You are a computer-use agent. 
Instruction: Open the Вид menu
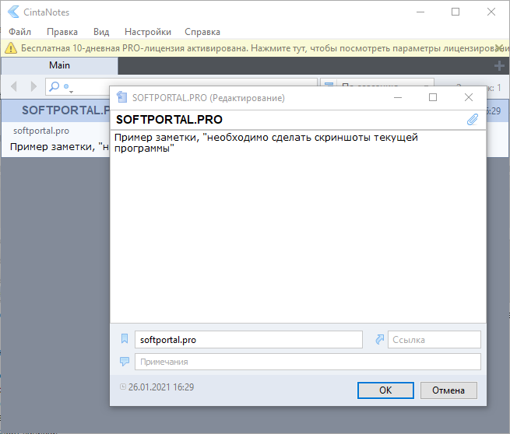101,32
